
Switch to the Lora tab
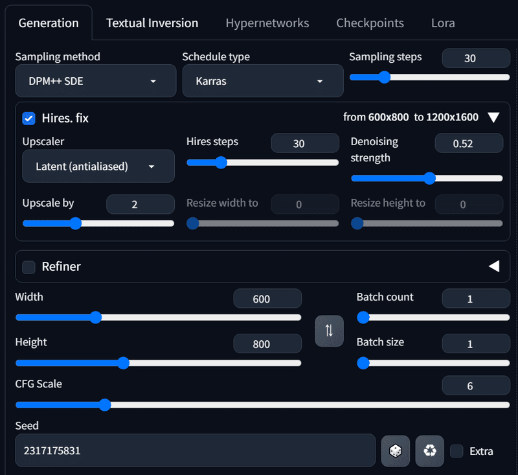443,23
